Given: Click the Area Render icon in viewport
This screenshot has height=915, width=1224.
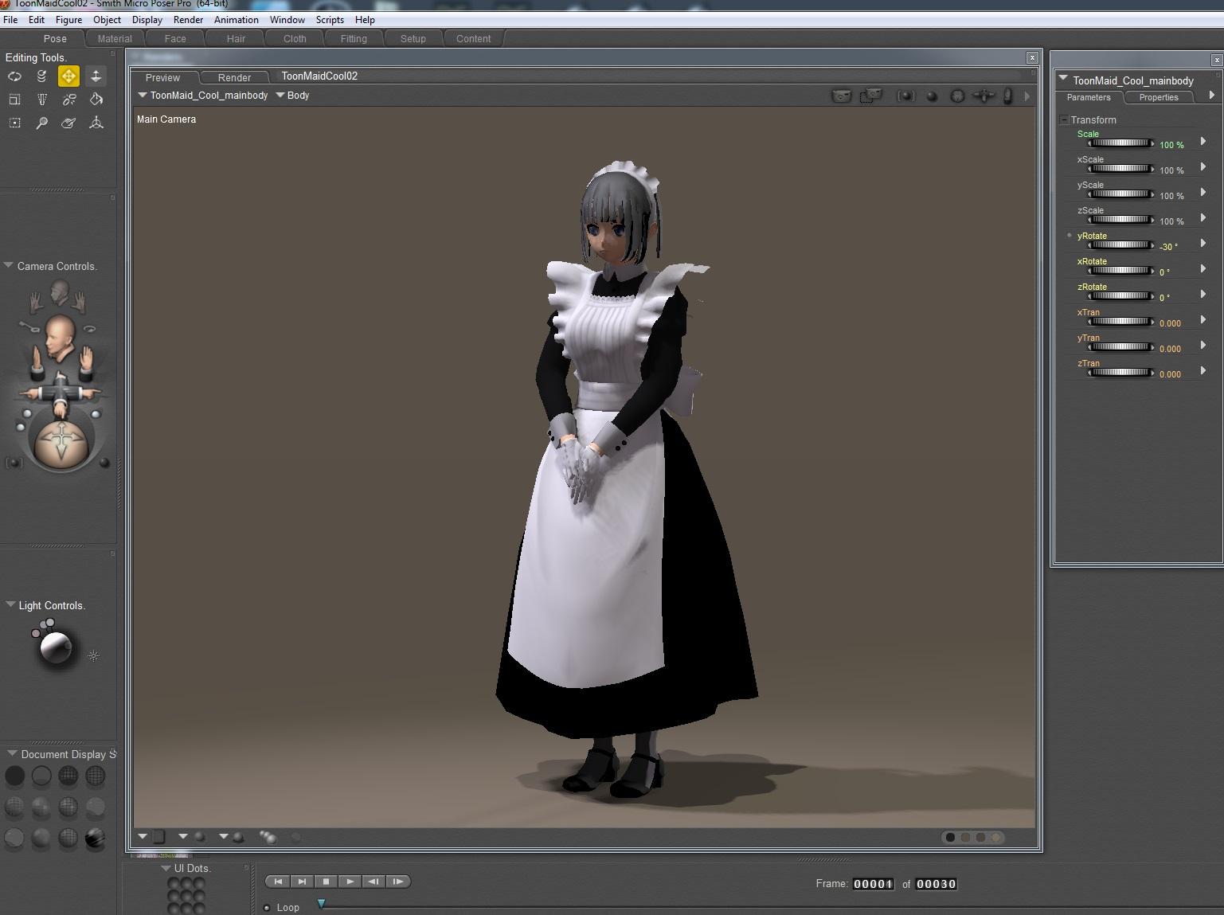Looking at the screenshot, I should tap(871, 96).
